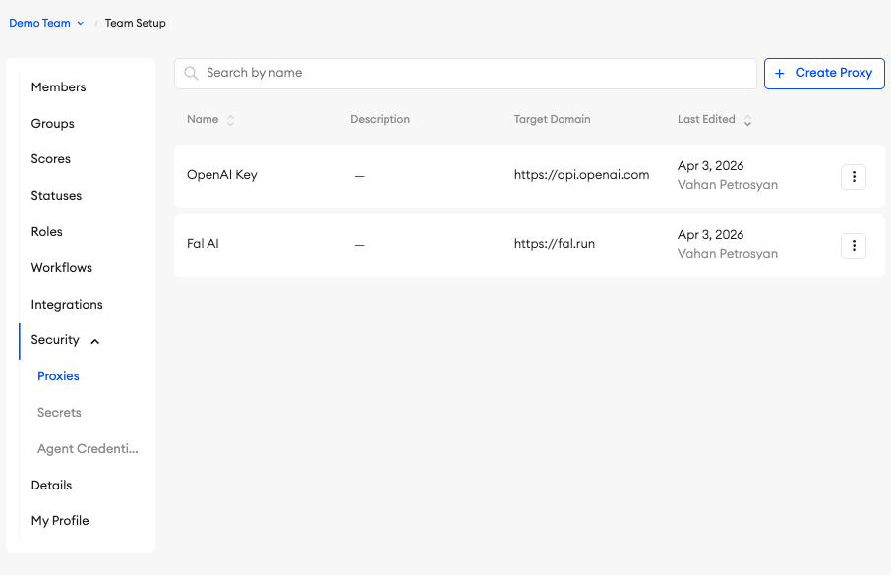Screen dimensions: 891x575
Task: Select the OpenAI Key proxy name
Action: click(222, 175)
